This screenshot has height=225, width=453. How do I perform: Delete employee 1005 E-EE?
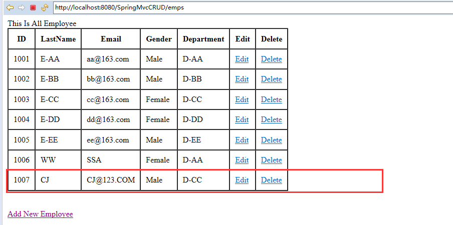[271, 140]
